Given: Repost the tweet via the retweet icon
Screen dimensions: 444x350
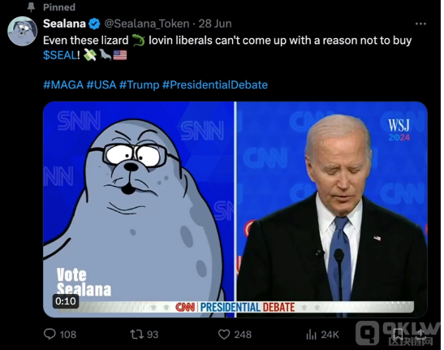Looking at the screenshot, I should (x=136, y=335).
